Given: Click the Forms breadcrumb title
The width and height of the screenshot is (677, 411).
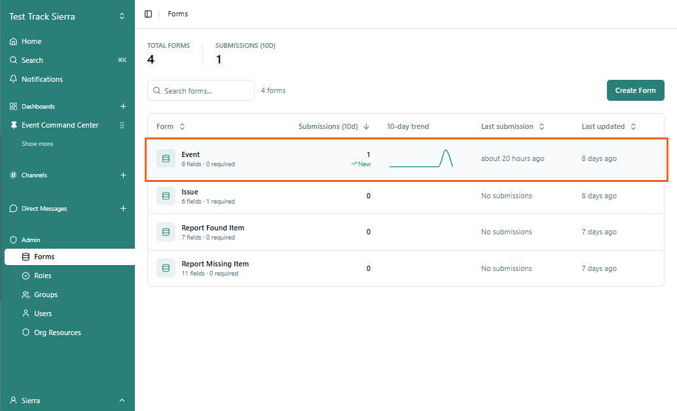Looking at the screenshot, I should point(178,14).
